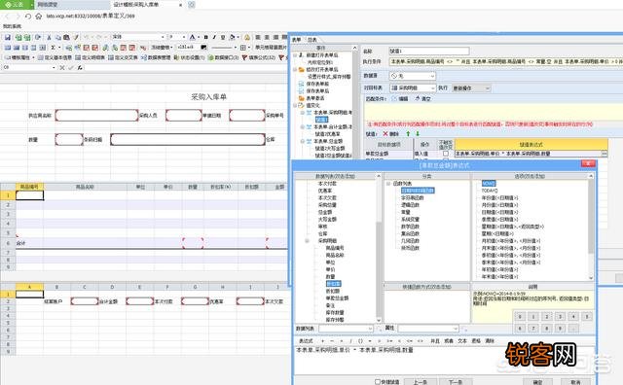Click the 清空 match condition icon
623x385 pixels.
pos(418,98)
